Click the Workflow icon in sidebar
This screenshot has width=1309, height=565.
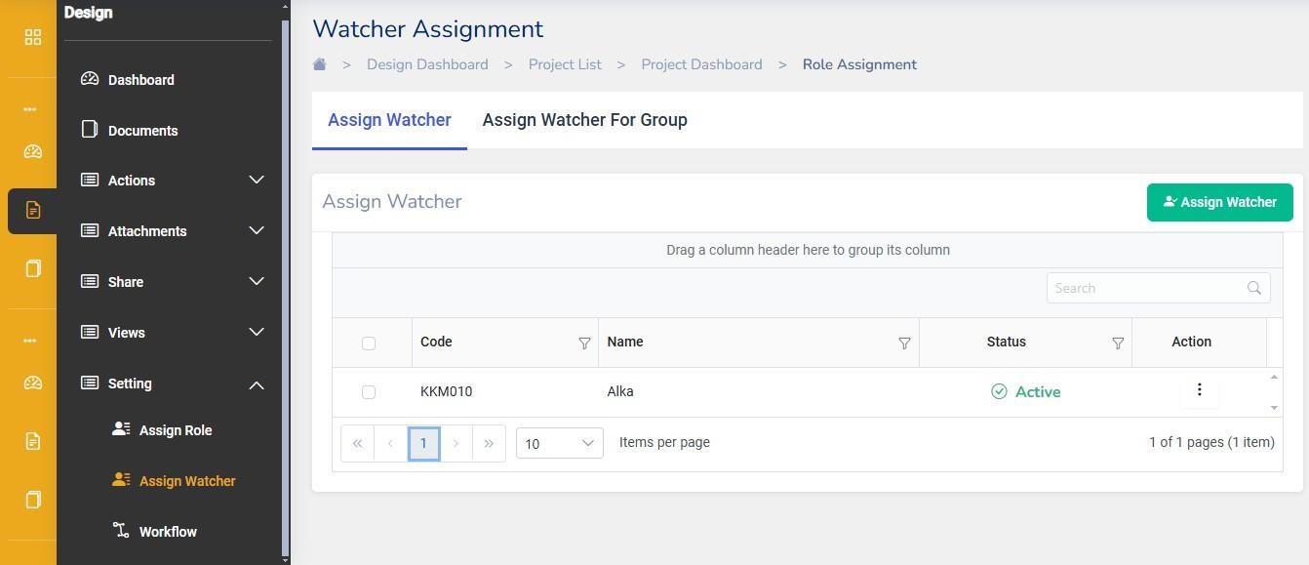[x=121, y=531]
